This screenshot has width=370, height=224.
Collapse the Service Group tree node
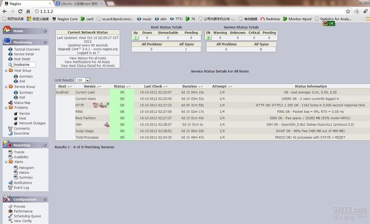pyautogui.click(x=6, y=87)
